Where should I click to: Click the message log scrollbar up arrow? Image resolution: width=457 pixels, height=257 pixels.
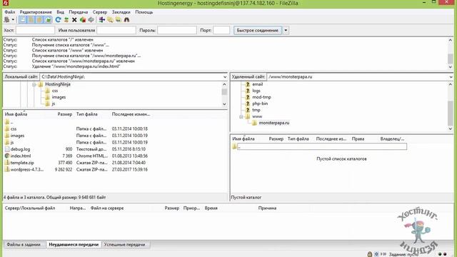pos(451,40)
